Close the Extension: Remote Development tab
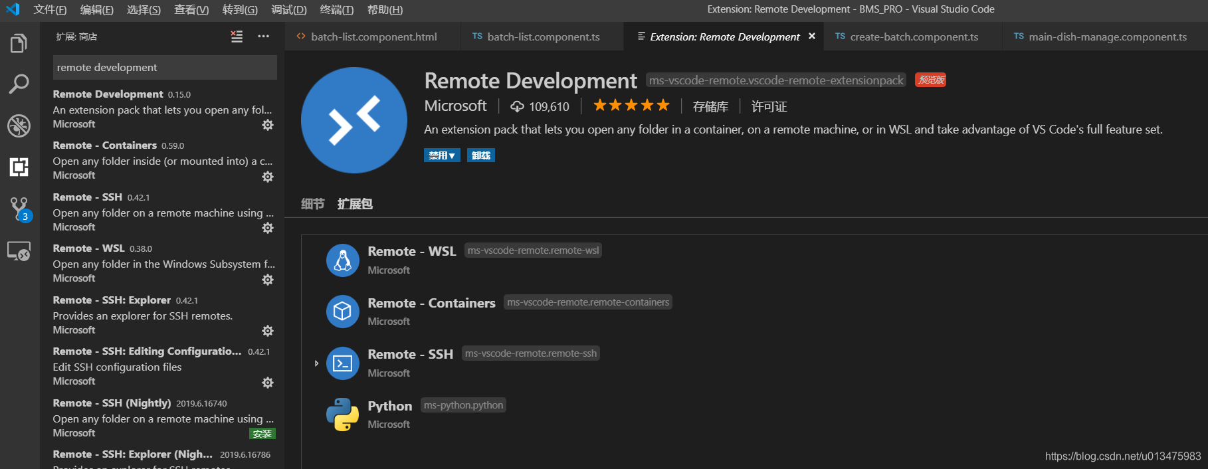The height and width of the screenshot is (469, 1208). tap(812, 36)
